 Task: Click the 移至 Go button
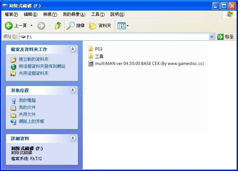[x=225, y=37]
